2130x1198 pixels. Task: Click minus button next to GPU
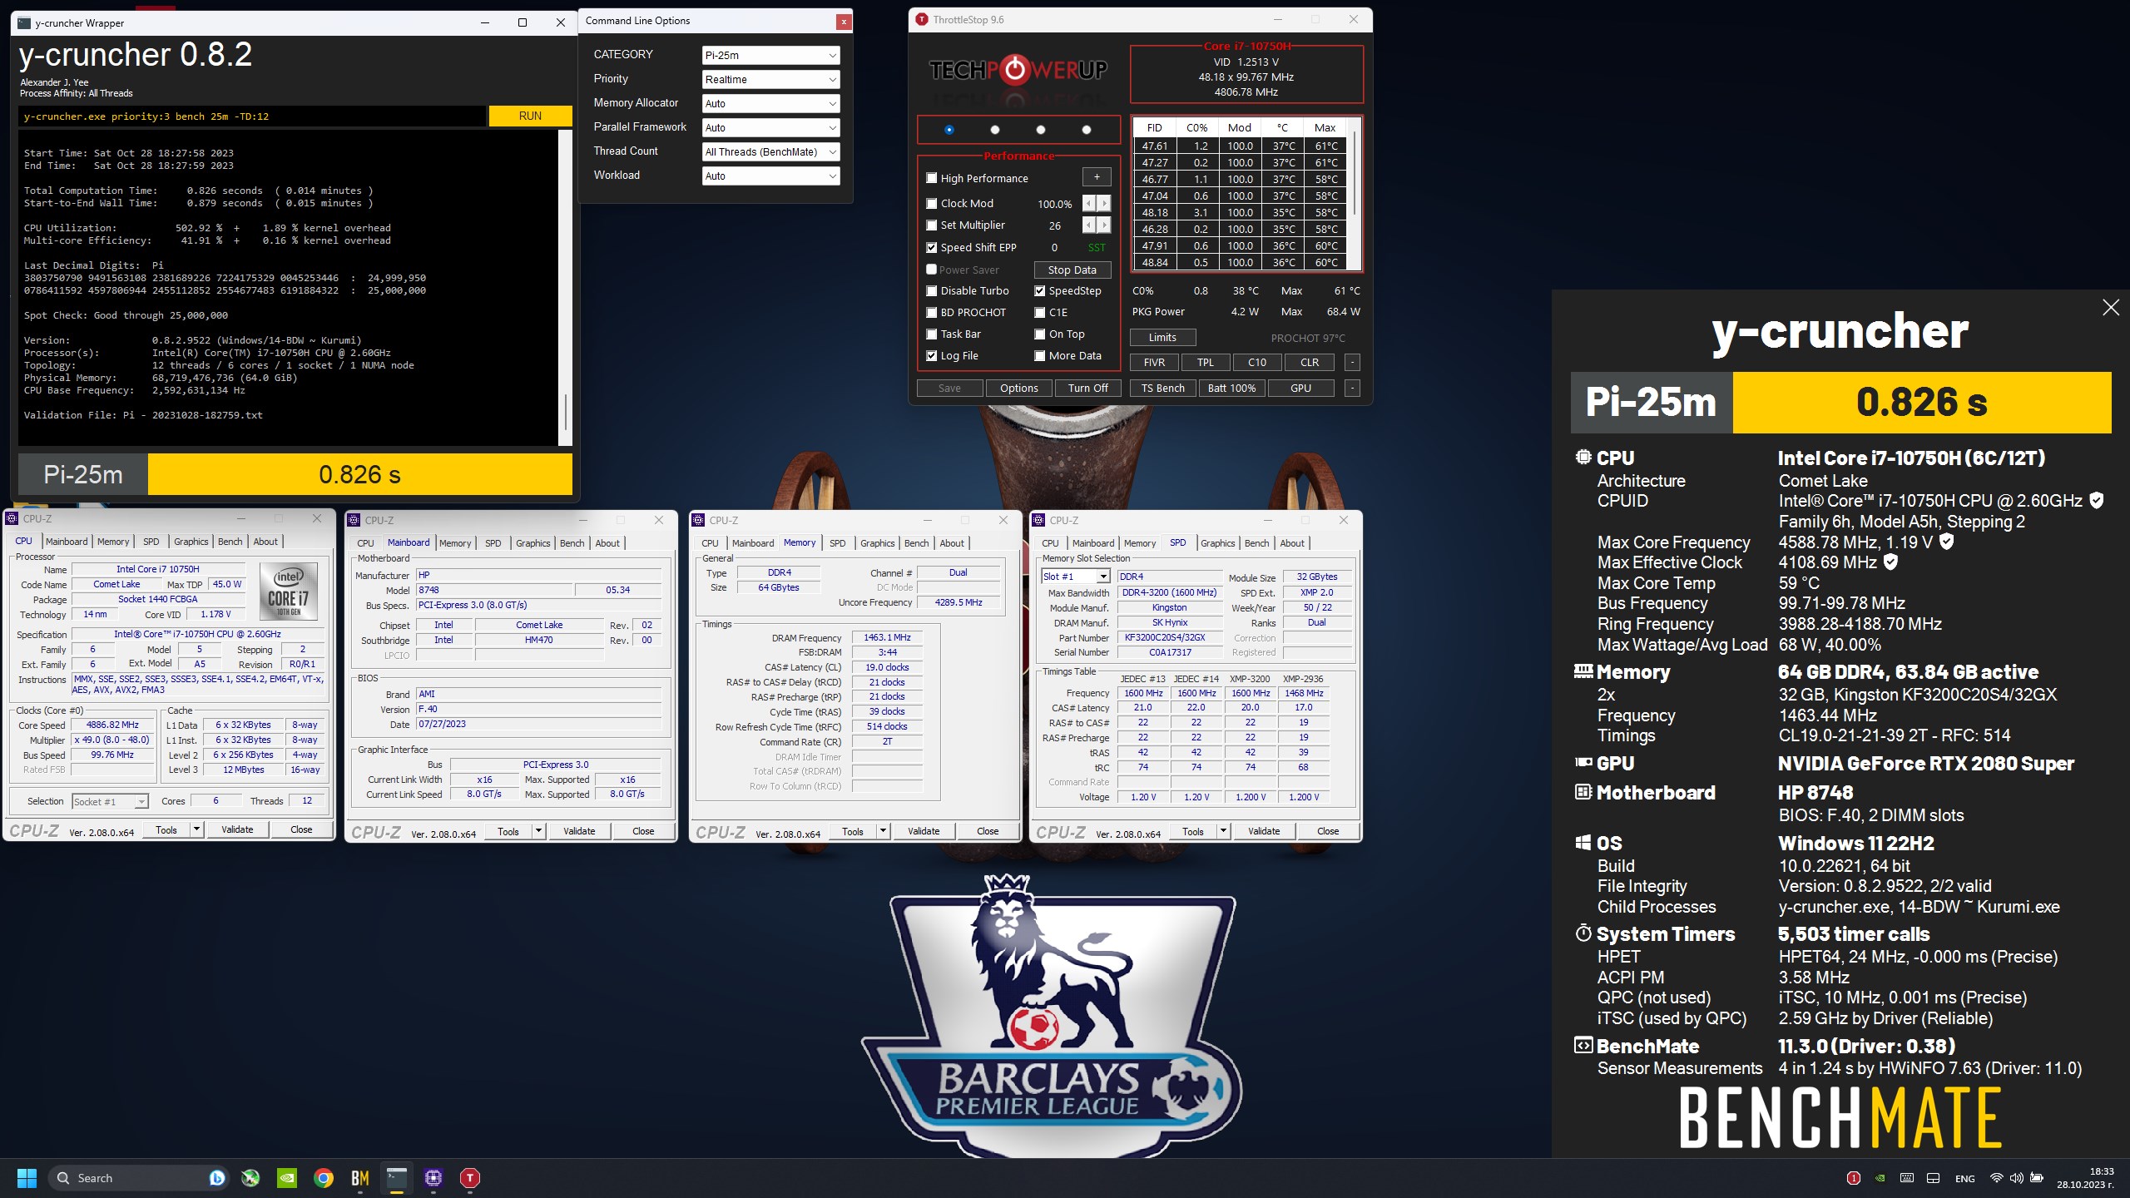coord(1352,389)
